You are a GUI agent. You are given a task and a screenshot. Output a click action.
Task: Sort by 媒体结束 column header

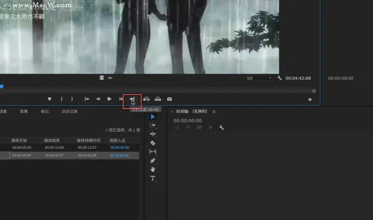click(x=52, y=140)
